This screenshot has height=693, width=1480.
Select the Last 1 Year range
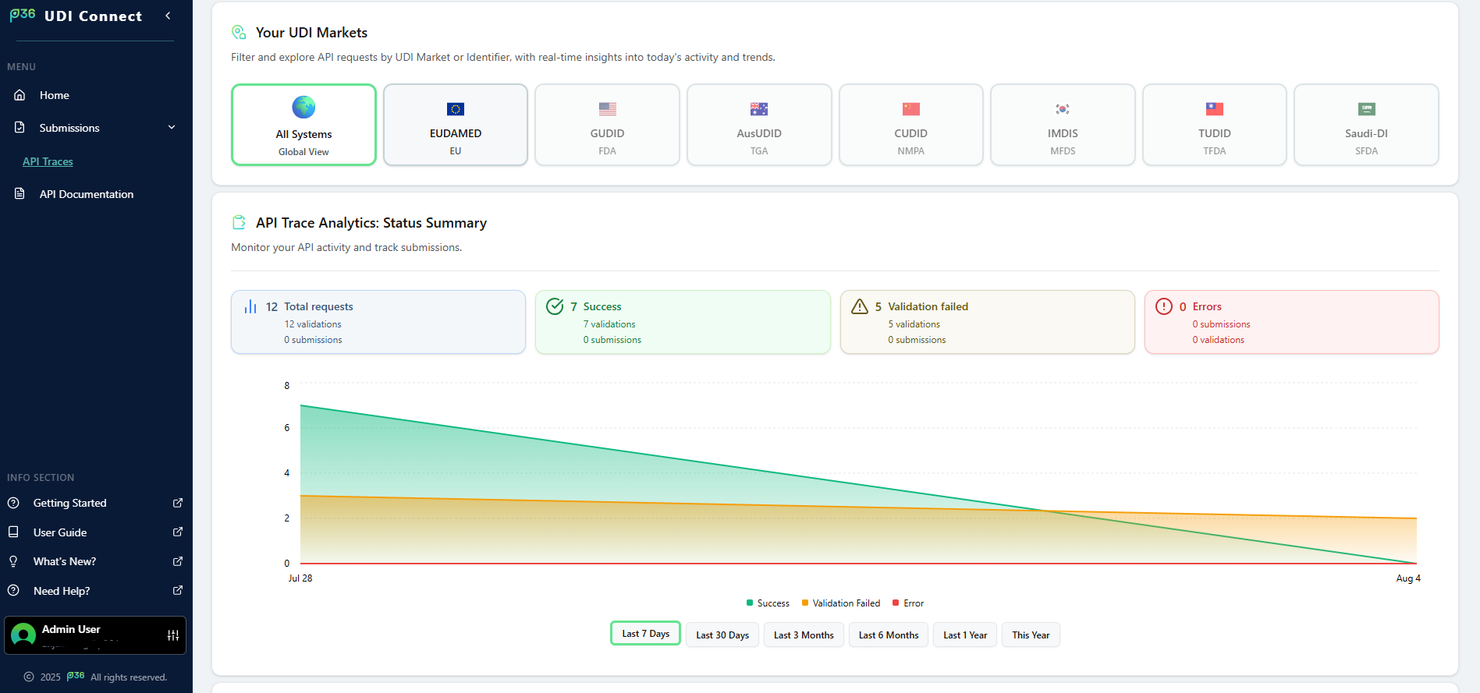tap(965, 635)
